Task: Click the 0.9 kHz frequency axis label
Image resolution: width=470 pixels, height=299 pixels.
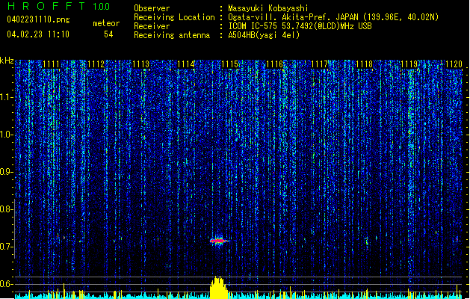Action: [7, 172]
